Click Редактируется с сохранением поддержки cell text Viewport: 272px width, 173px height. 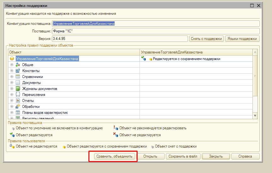tap(186, 59)
